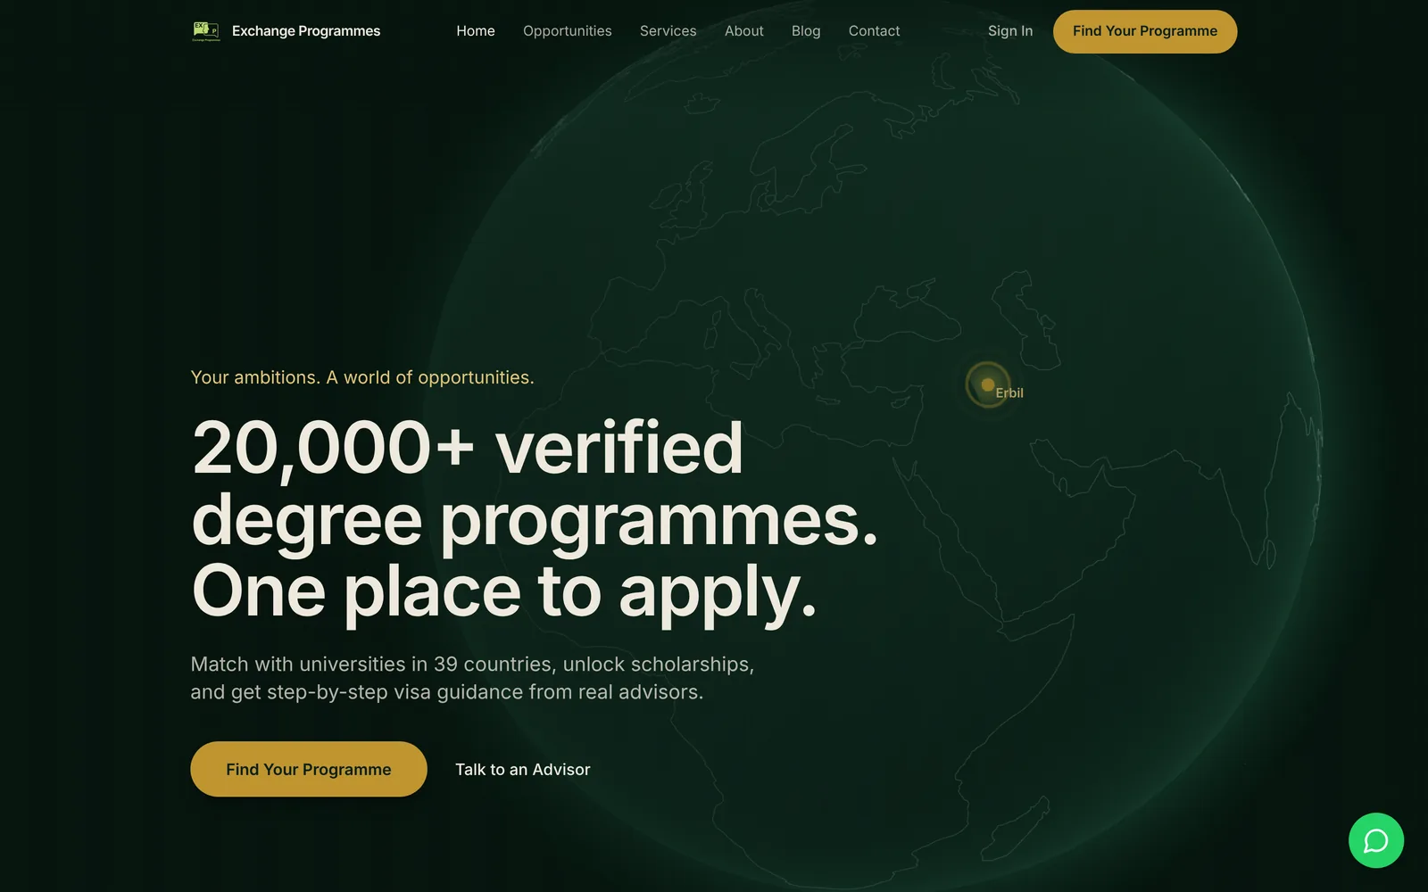Select Talk to an Advisor link

523,769
